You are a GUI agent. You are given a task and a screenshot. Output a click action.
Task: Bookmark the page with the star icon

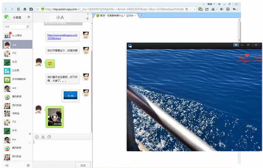[x=37, y=9]
